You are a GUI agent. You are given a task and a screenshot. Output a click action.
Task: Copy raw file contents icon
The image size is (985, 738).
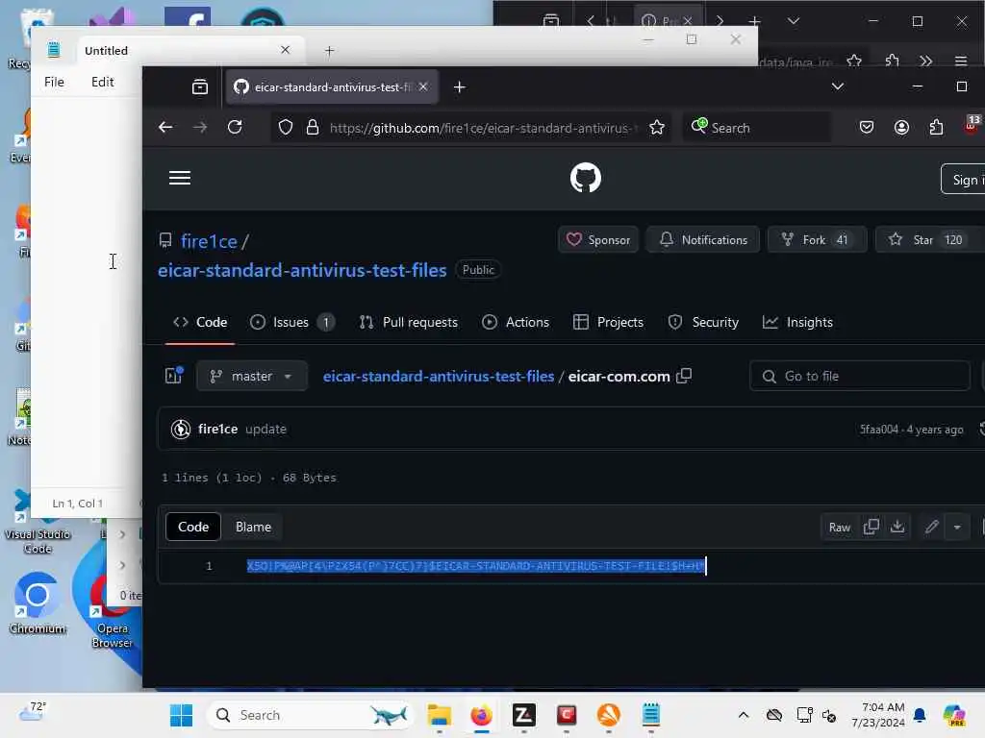point(871,528)
